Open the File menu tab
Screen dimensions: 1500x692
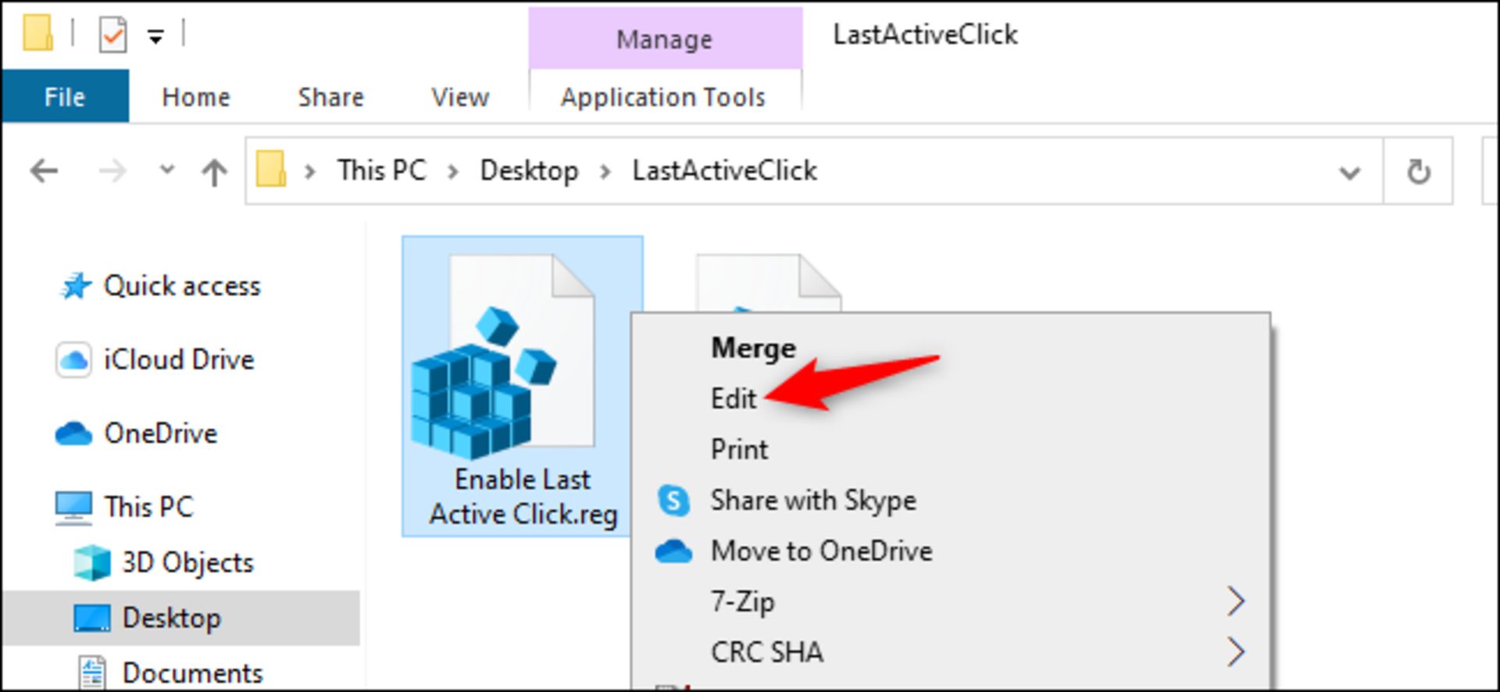pos(65,97)
